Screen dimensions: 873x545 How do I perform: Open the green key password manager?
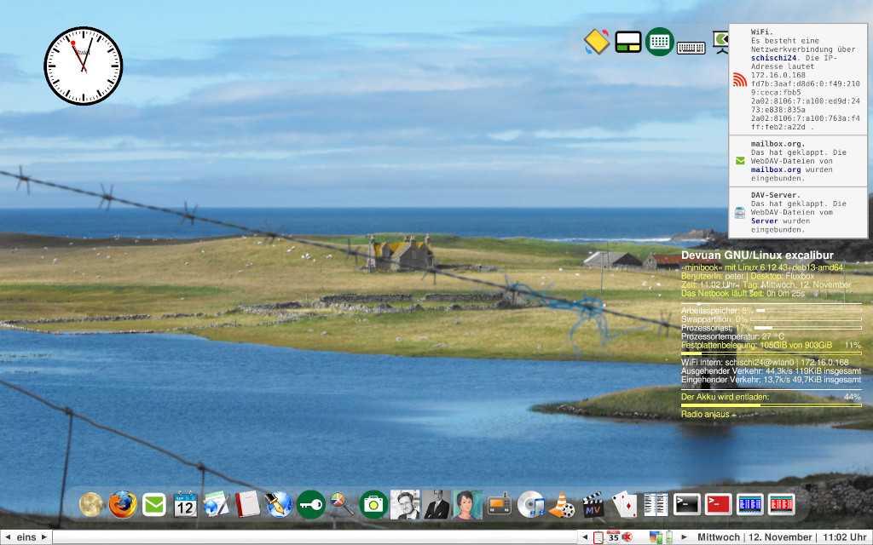point(310,505)
